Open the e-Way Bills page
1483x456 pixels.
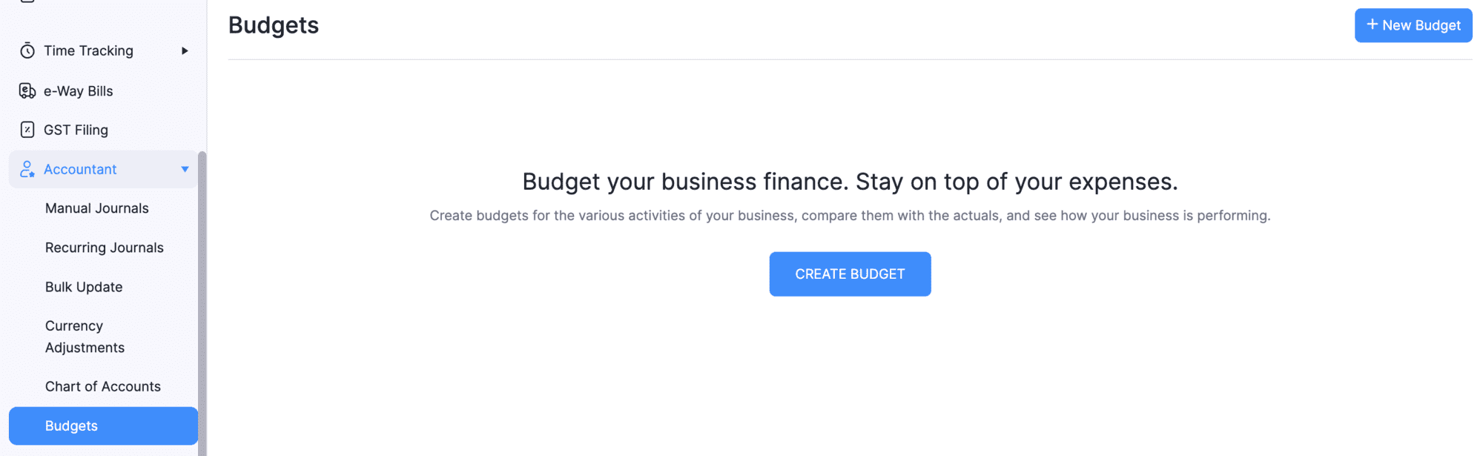point(78,90)
